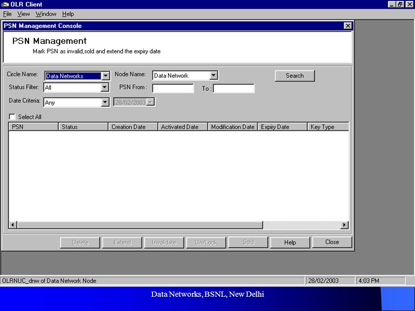Sort by the Status column header
This screenshot has width=415, height=311.
[x=83, y=127]
